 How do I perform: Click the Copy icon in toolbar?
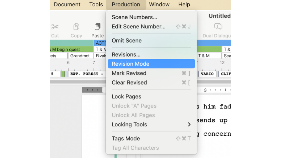pyautogui.click(x=76, y=27)
